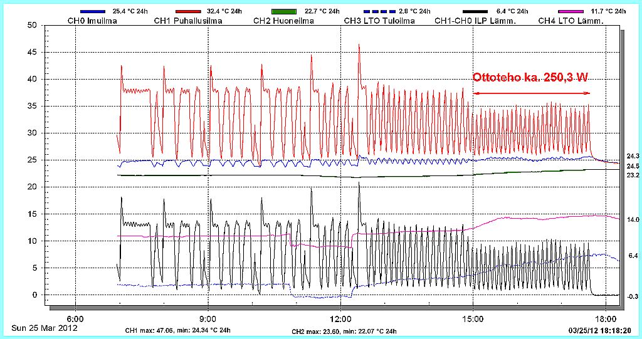Select the CH1 max/min statistics text

click(x=177, y=330)
